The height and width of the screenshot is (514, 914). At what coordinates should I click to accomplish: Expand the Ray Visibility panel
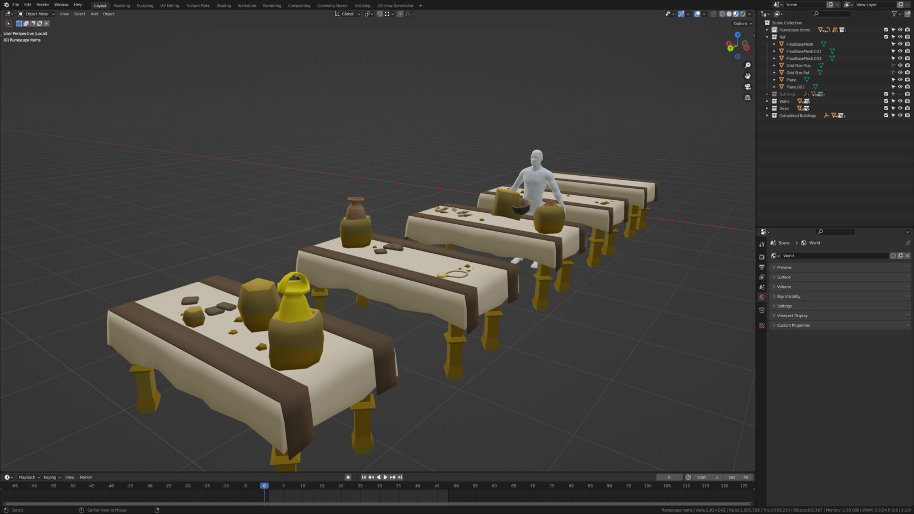840,297
